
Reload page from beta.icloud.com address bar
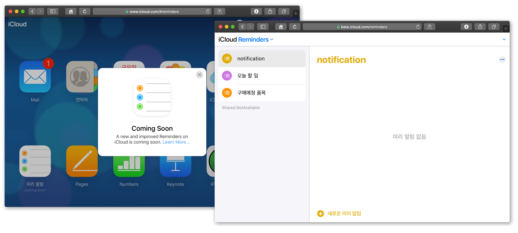[418, 27]
